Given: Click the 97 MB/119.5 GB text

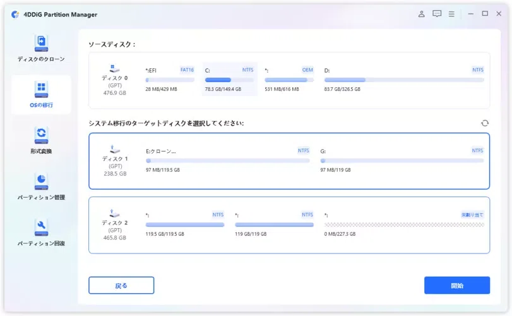Looking at the screenshot, I should (x=163, y=170).
